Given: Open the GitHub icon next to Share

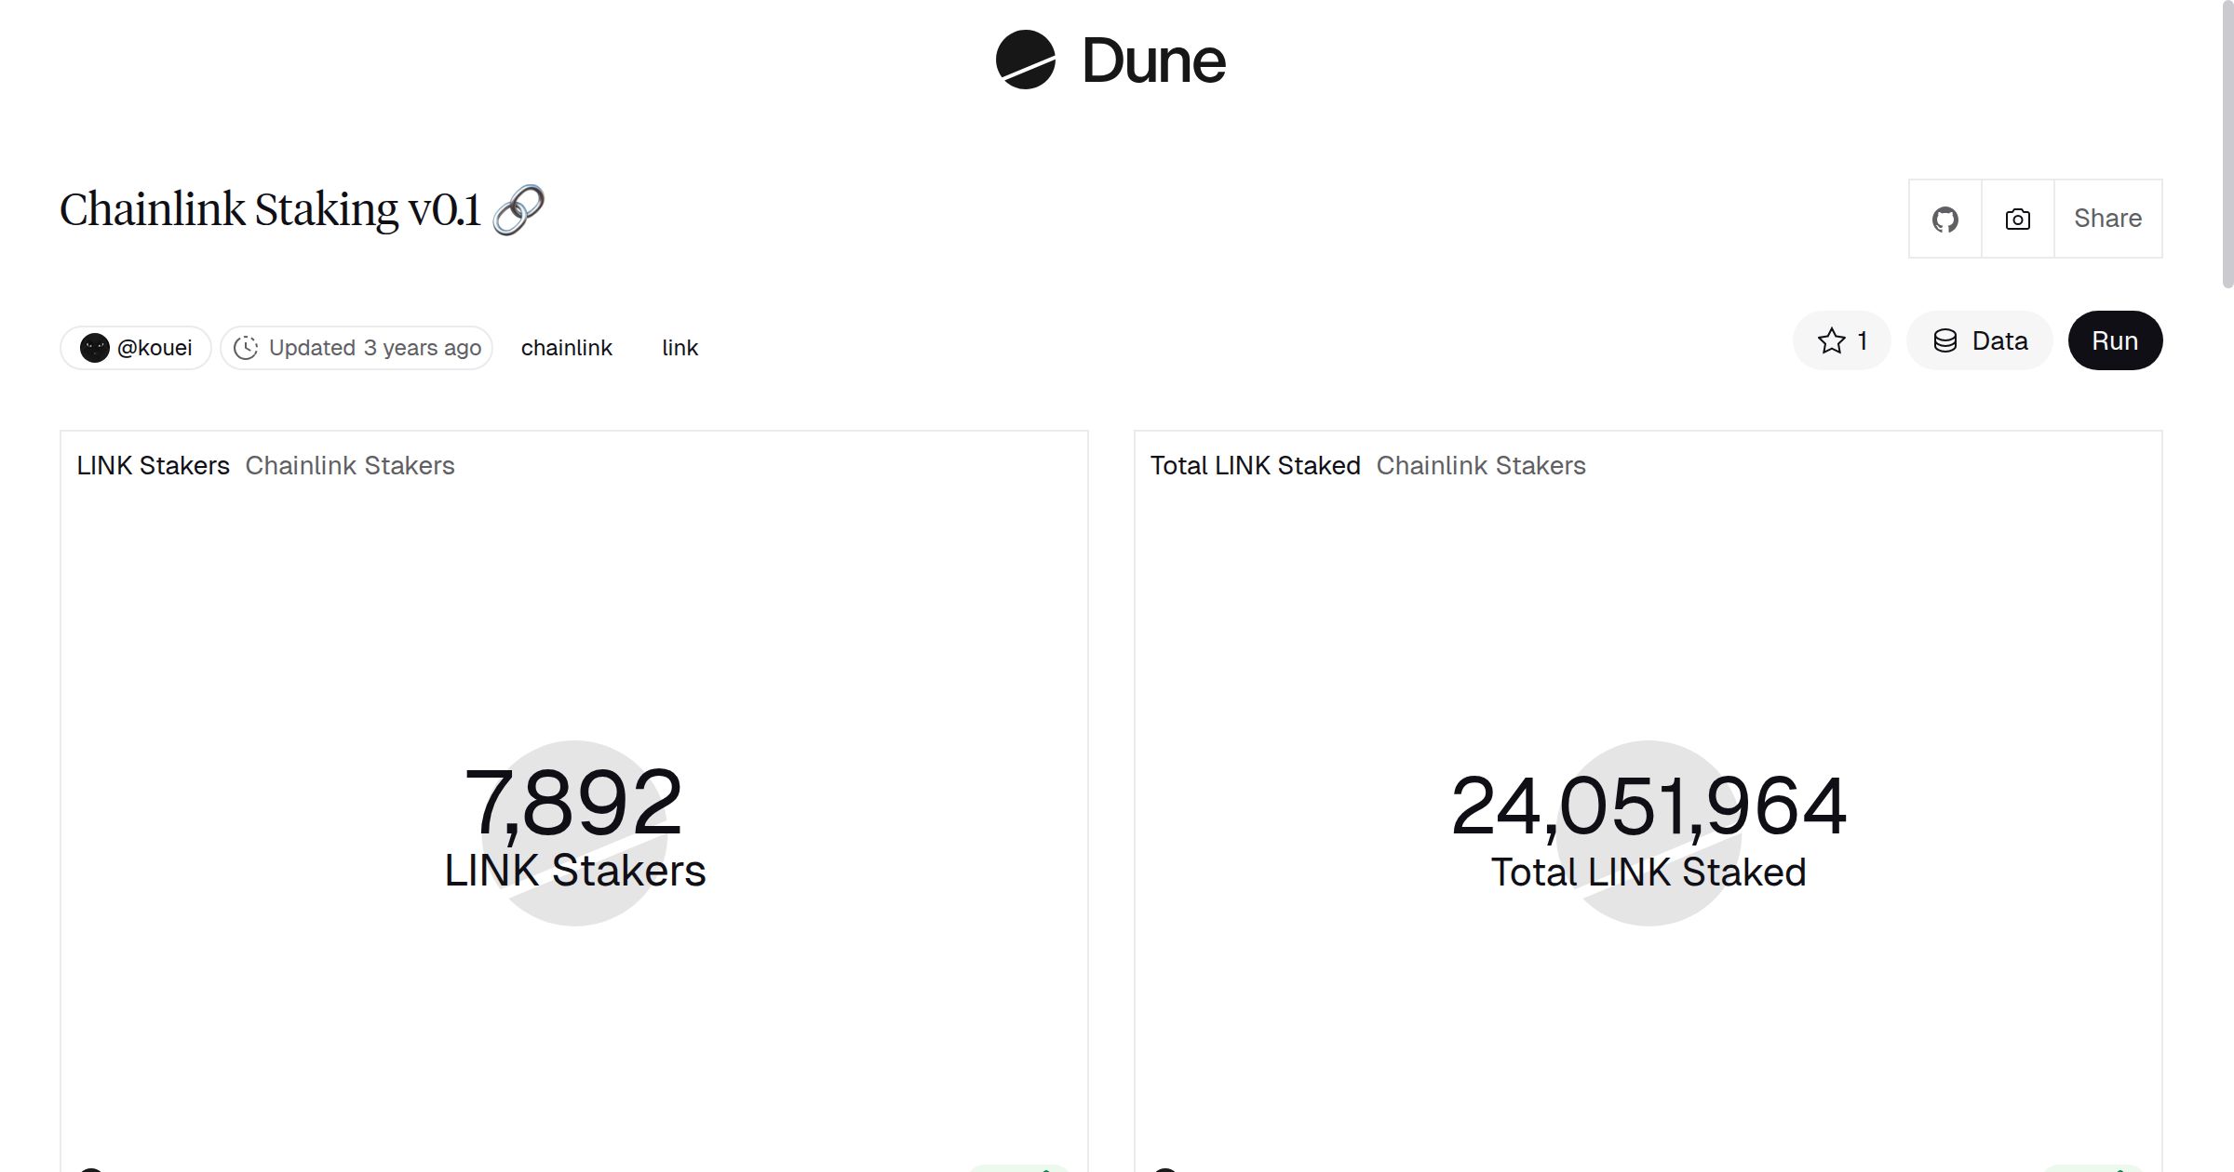Looking at the screenshot, I should coord(1945,218).
